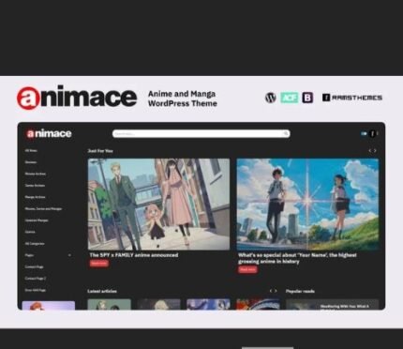Show previous Latest articles items
This screenshot has width=403, height=349.
tap(271, 291)
